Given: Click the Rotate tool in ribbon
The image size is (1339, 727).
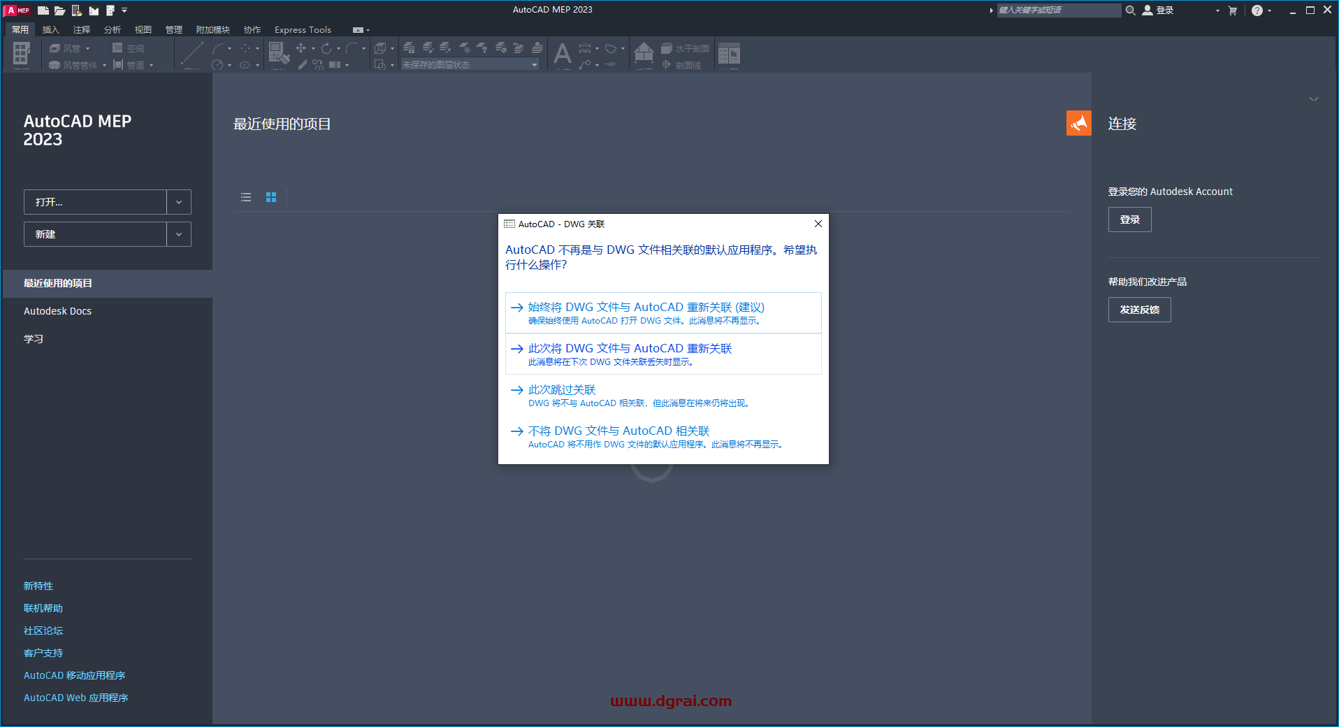Looking at the screenshot, I should tap(326, 48).
